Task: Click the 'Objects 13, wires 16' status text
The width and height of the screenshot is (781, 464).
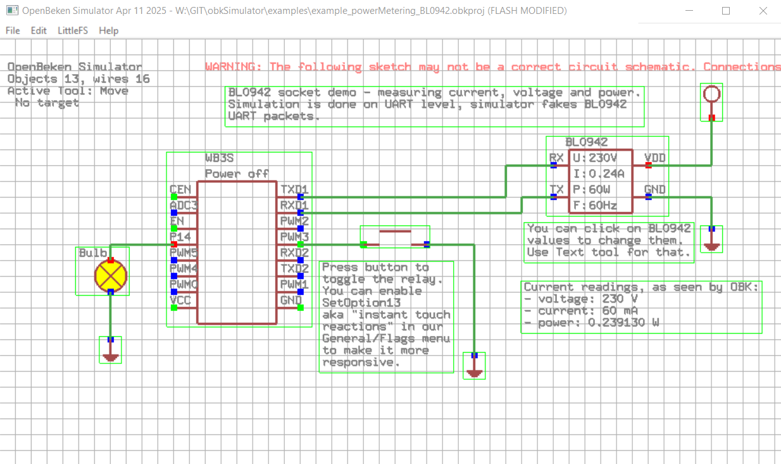Action: coord(78,79)
